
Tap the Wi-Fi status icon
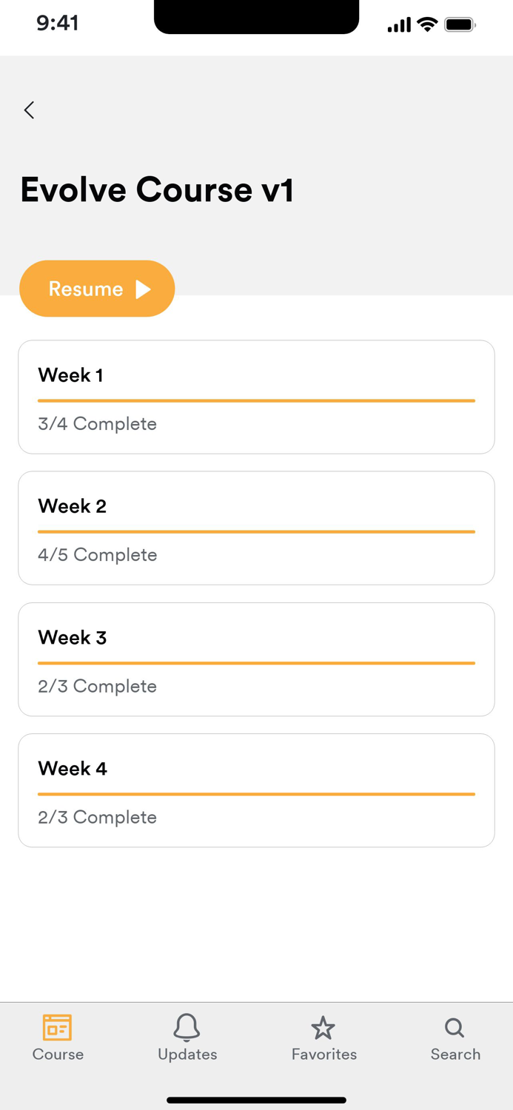[x=427, y=24]
